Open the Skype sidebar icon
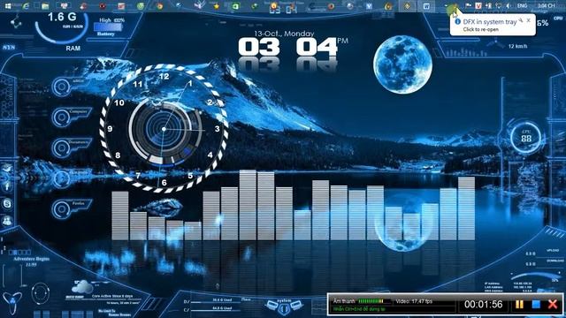 pyautogui.click(x=7, y=204)
